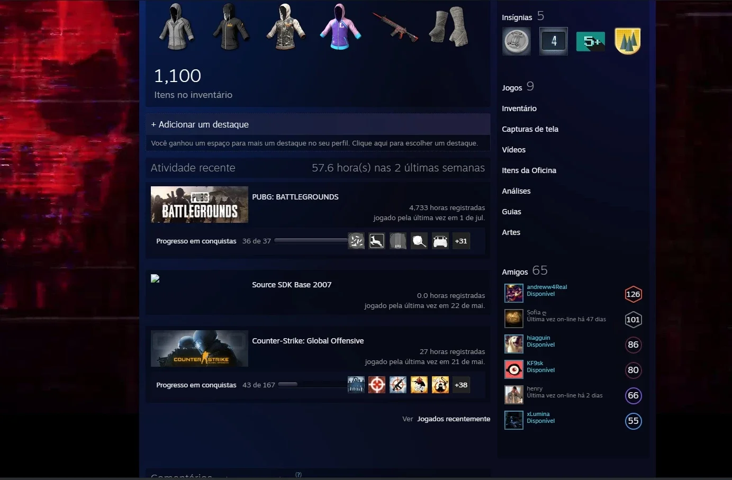732x480 pixels.
Task: Open the purple hoodie inventory item
Action: pos(340,26)
